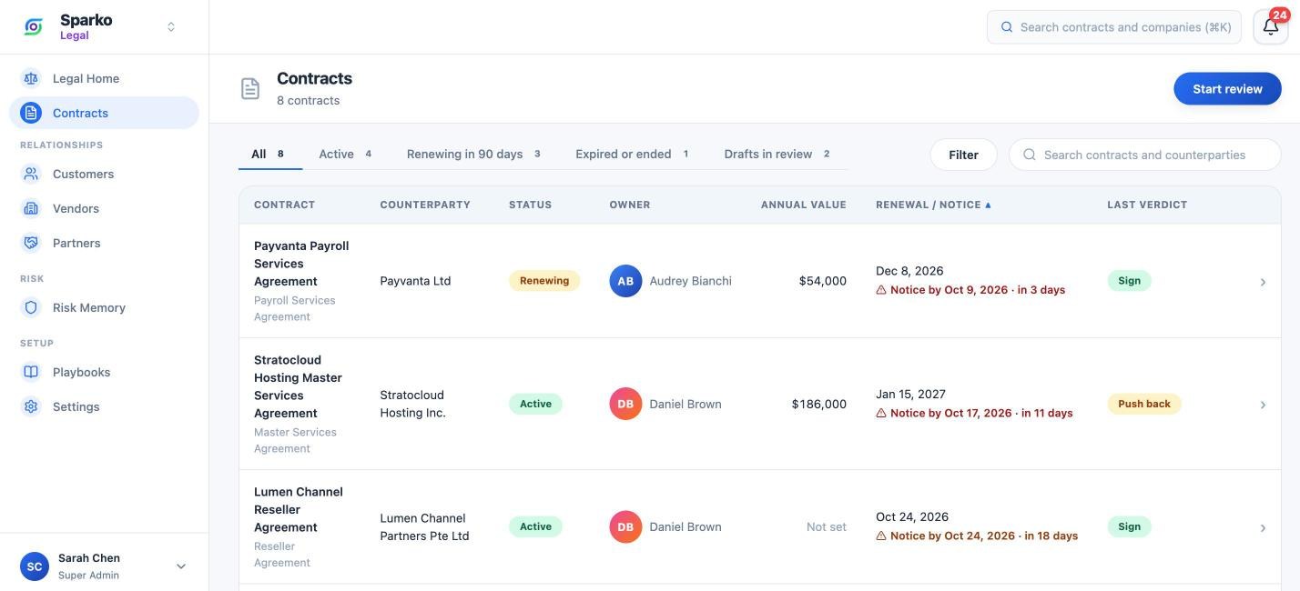
Task: Click the Push back verdict badge
Action: (1144, 404)
